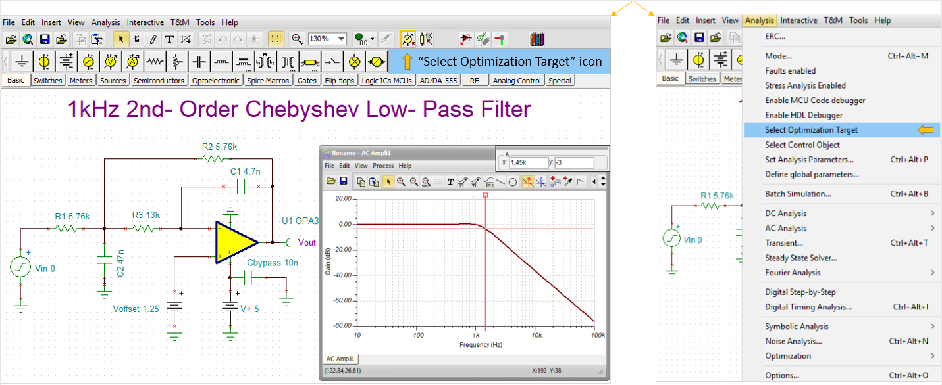
Task: Click the Select Optimization Target toolbar icon
Action: coord(407,39)
